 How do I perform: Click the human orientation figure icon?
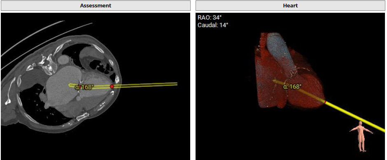coord(361,136)
